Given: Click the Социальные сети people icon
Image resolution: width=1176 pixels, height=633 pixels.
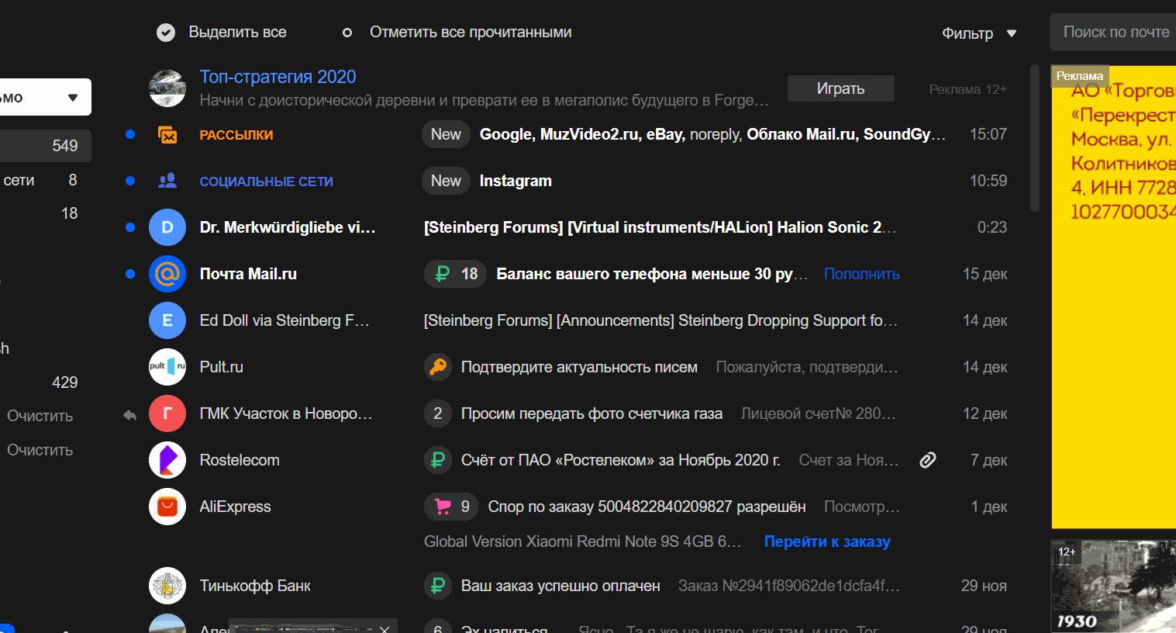Looking at the screenshot, I should pos(167,181).
